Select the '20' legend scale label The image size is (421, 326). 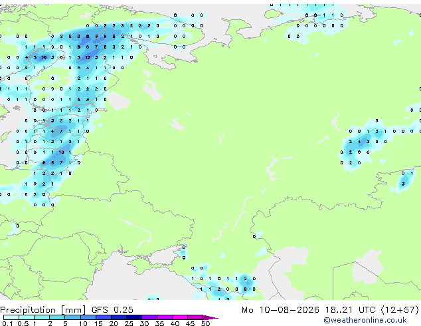tap(114, 323)
